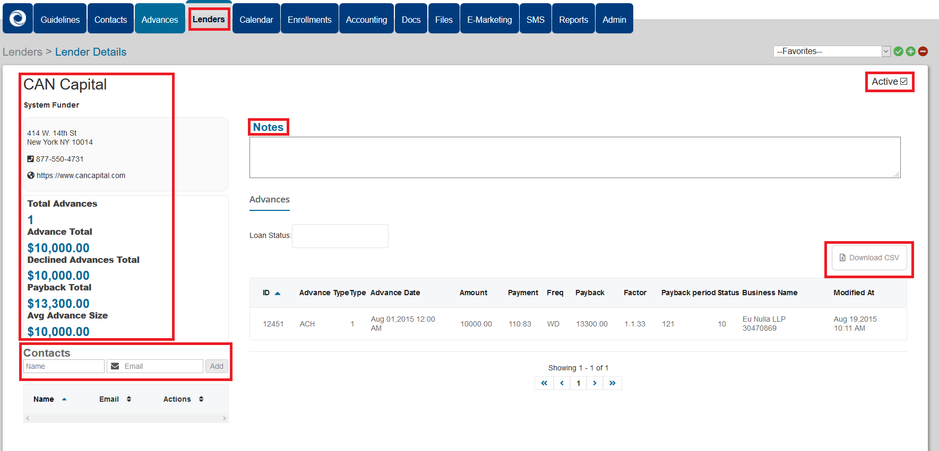Viewport: 939px width, 451px height.
Task: Click advance ID 12451 cell
Action: (273, 324)
